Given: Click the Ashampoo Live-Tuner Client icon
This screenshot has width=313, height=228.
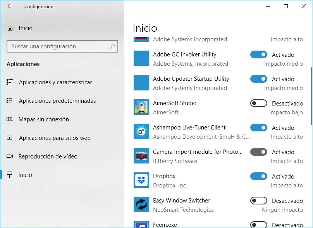Looking at the screenshot, I should (x=141, y=131).
